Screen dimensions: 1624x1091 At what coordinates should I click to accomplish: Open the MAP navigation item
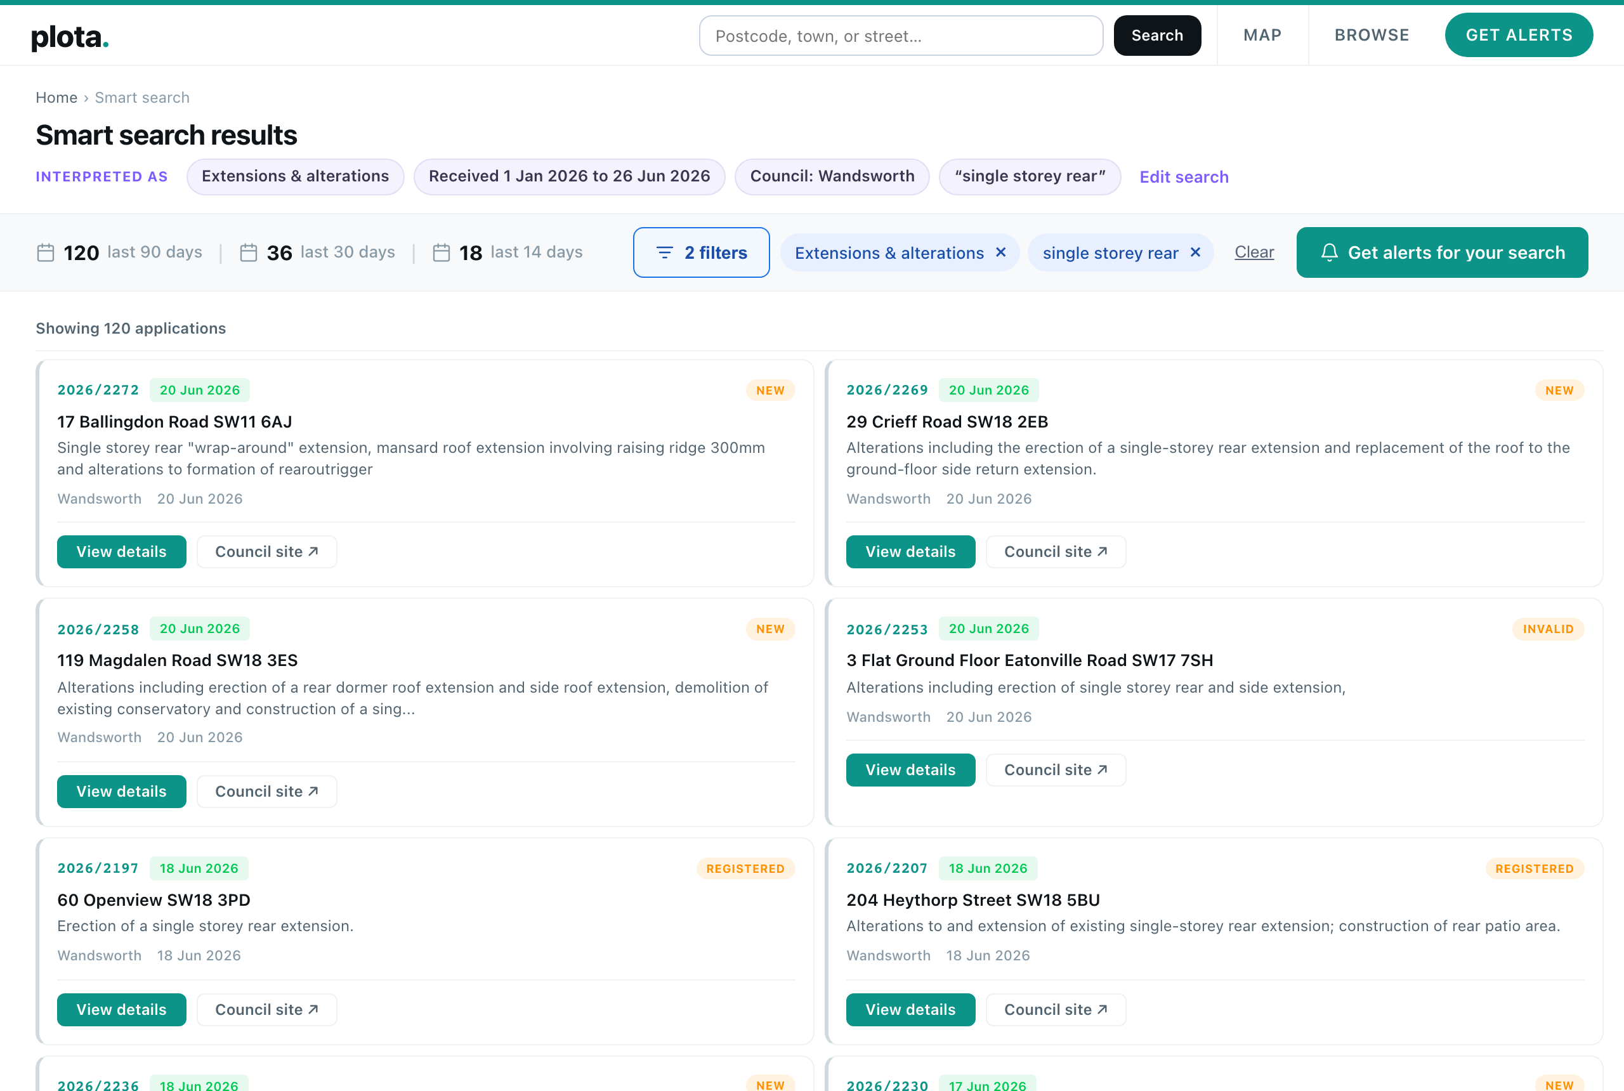pos(1262,35)
